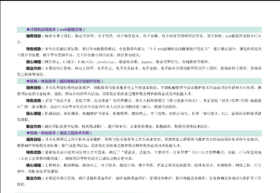Click 核心课程 label in the web前端方向 section
This screenshot has height=193, width=280.
tap(34, 62)
